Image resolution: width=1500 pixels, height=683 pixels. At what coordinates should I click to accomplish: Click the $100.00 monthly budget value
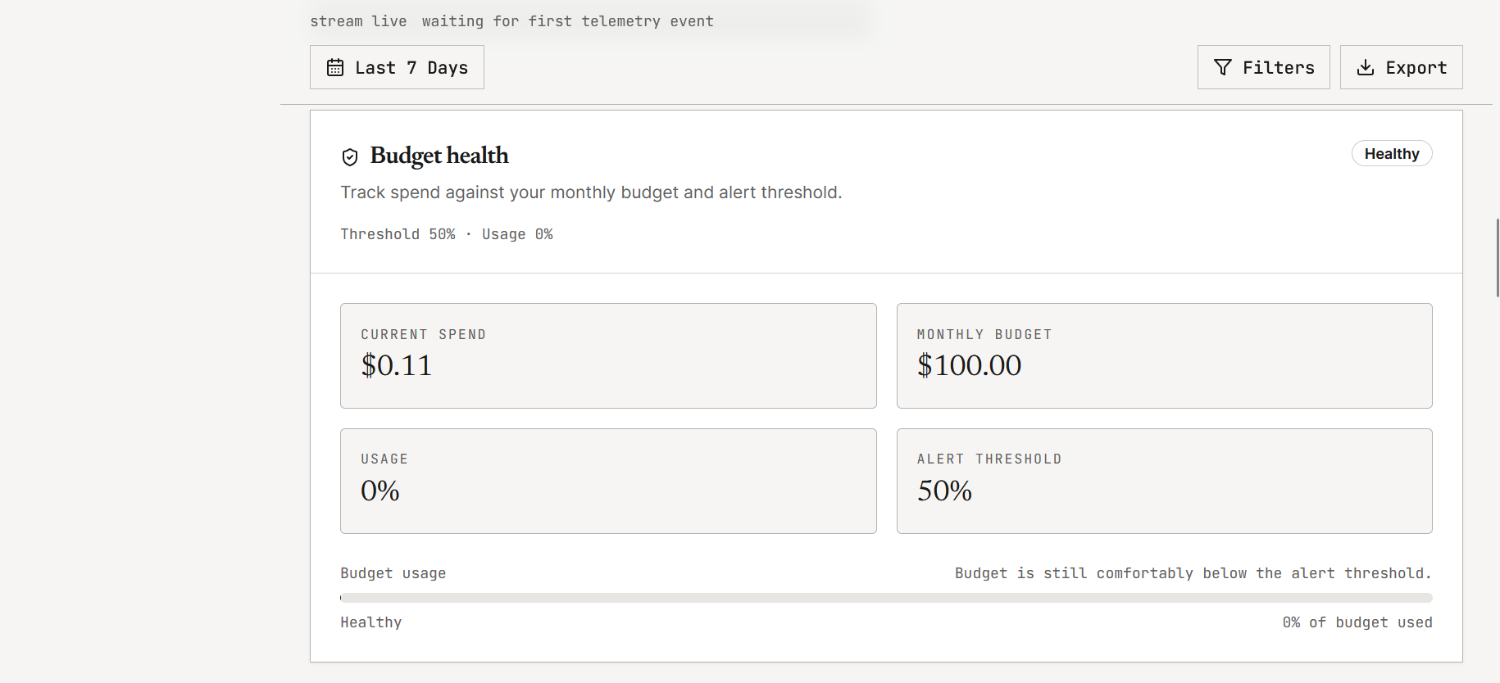(x=969, y=365)
